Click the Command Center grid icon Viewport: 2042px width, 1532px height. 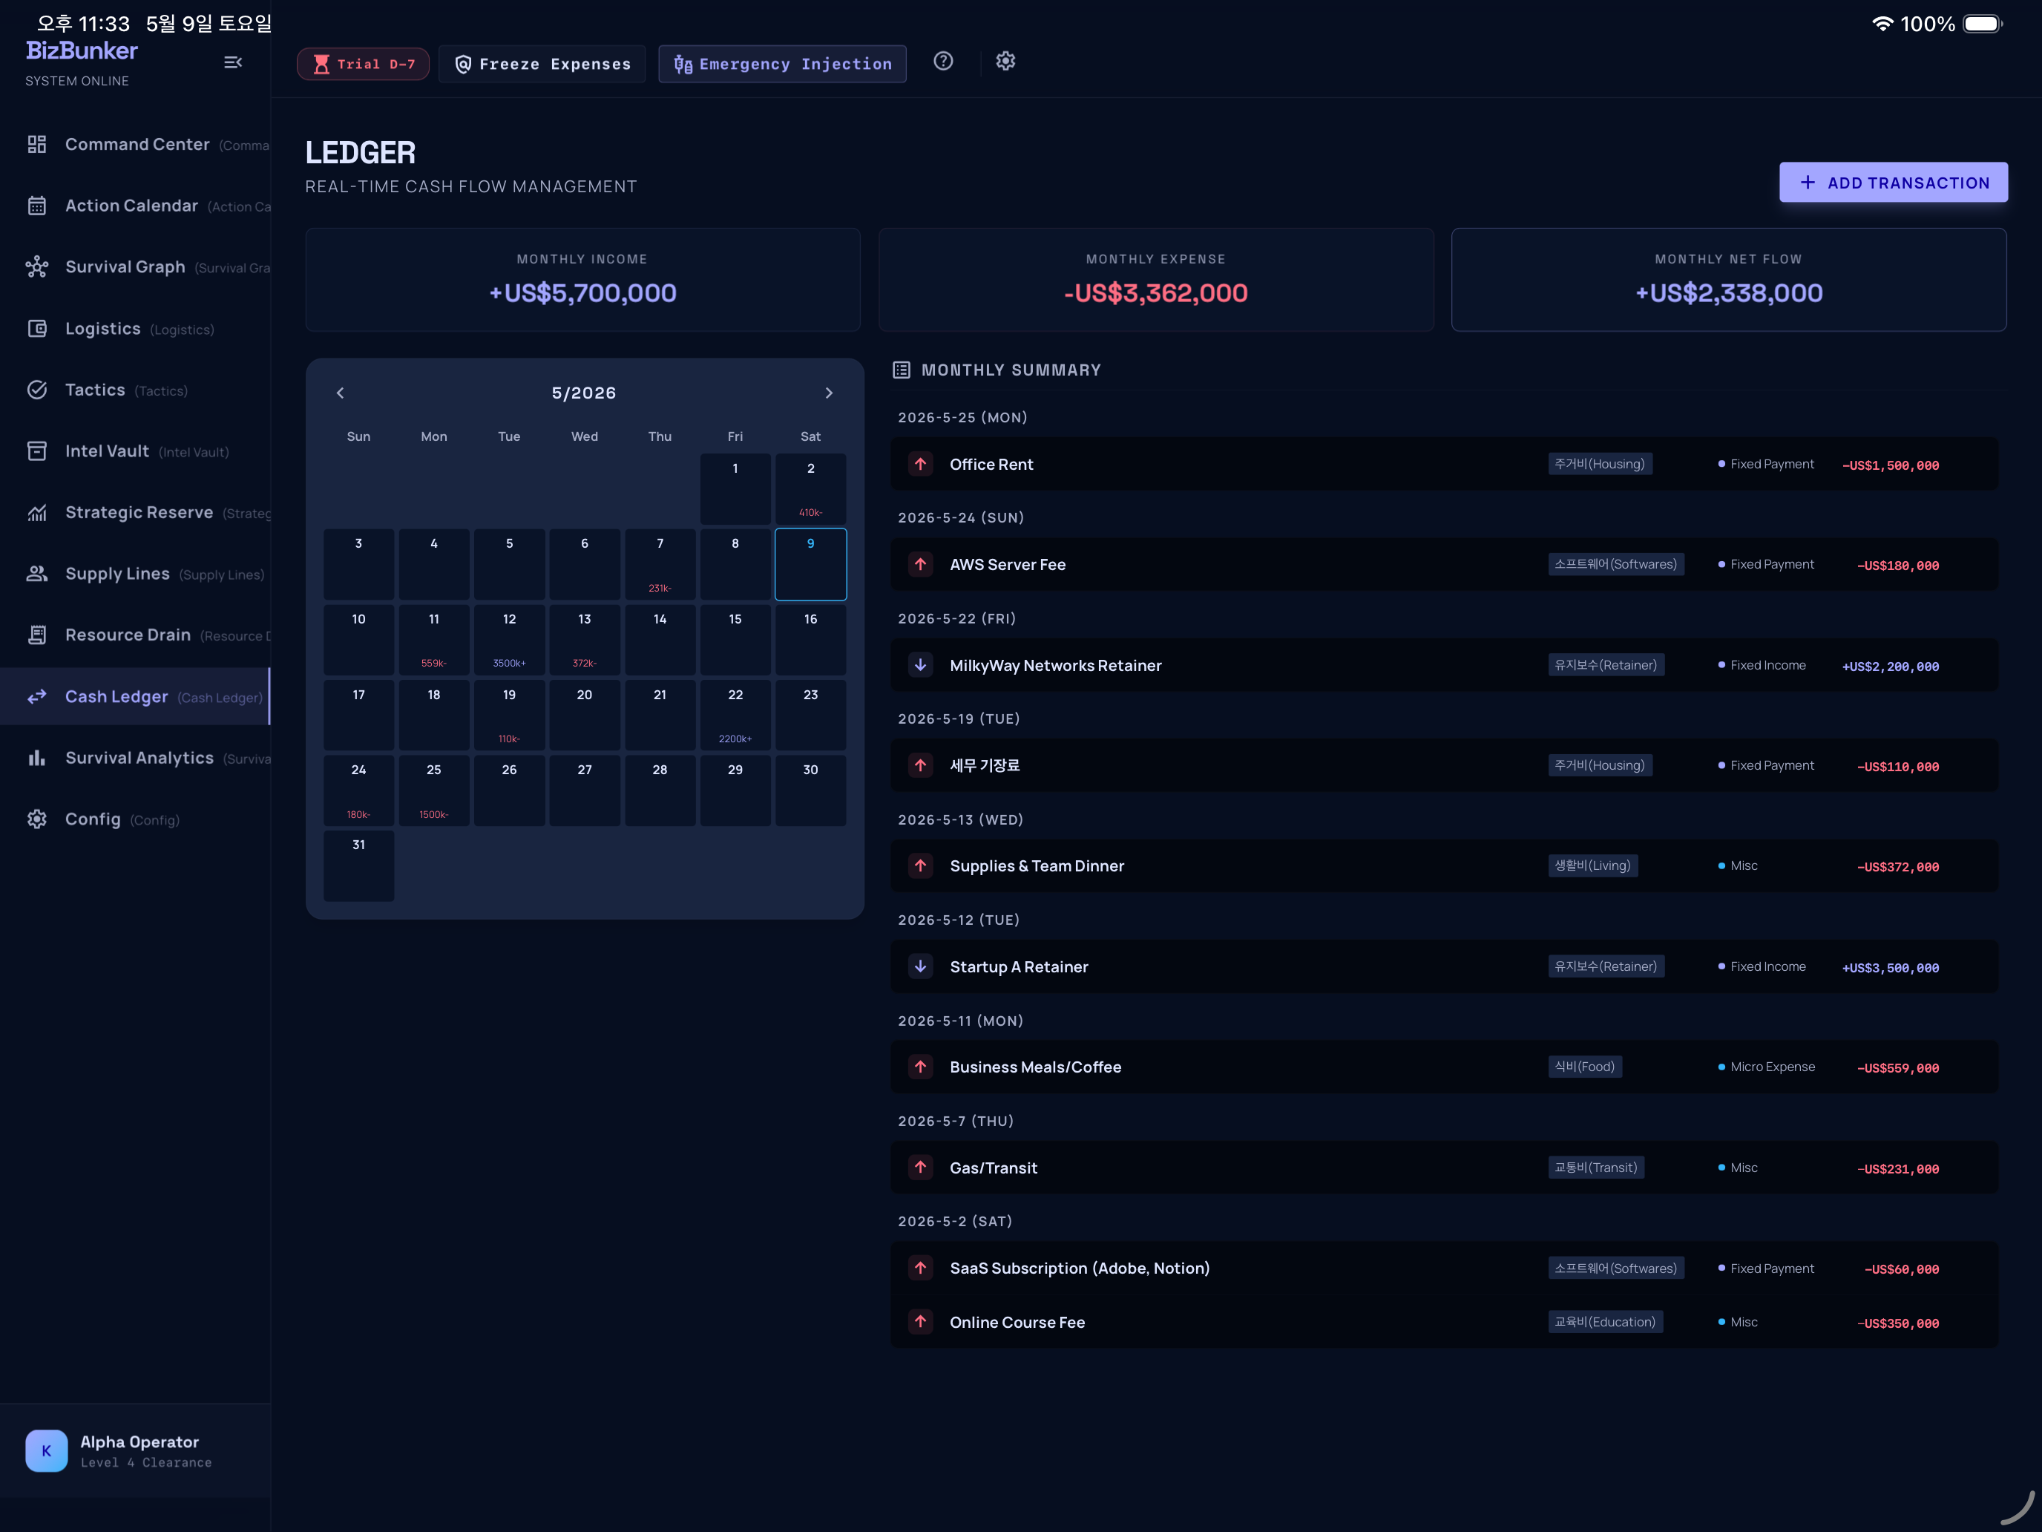point(37,144)
